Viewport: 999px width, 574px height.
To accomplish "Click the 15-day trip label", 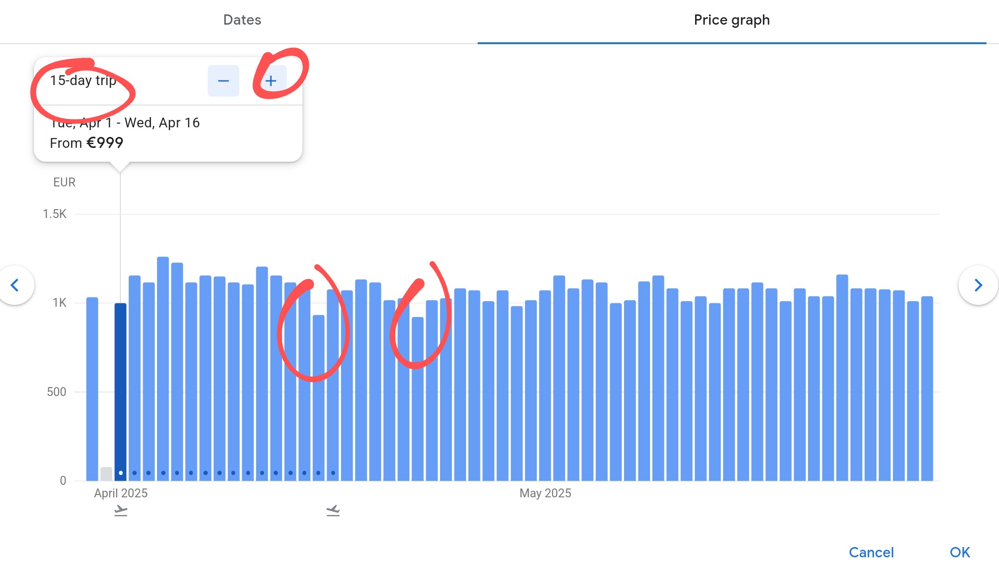I will click(x=83, y=80).
